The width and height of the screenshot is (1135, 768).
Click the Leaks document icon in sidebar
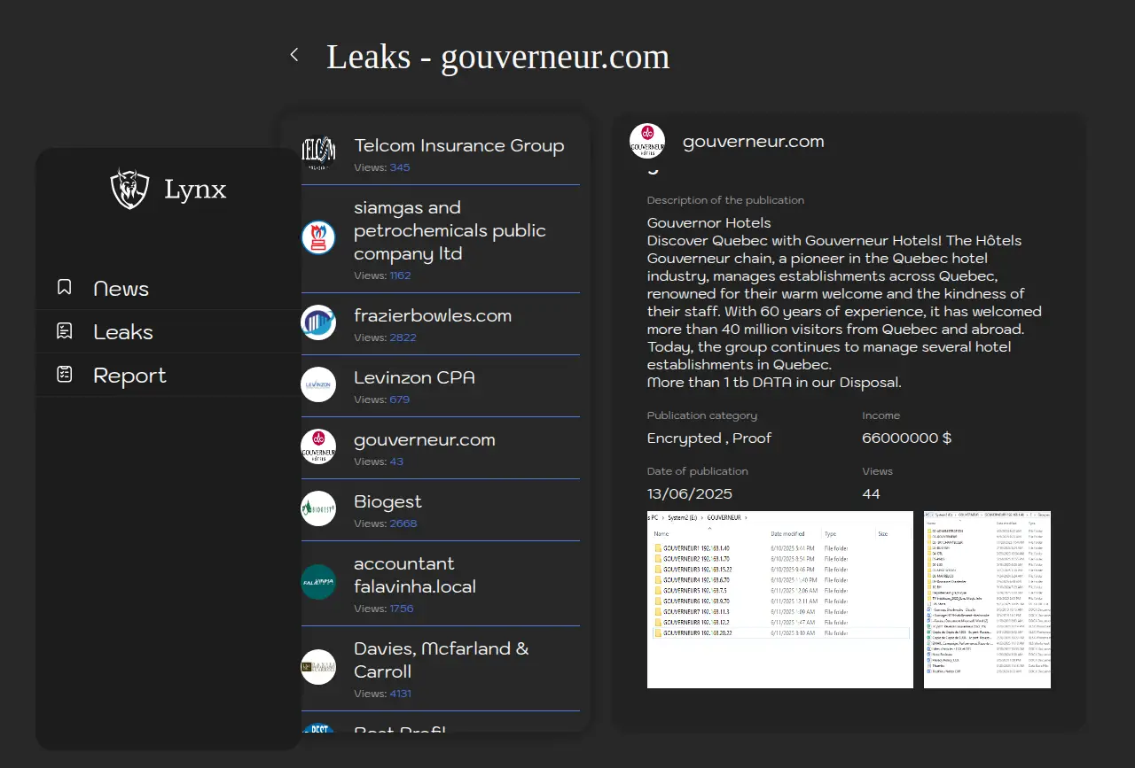click(x=64, y=331)
